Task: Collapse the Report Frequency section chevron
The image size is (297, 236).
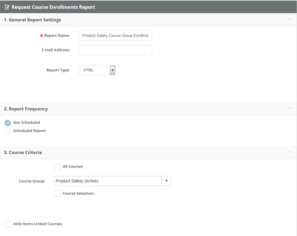Action: coord(290,108)
